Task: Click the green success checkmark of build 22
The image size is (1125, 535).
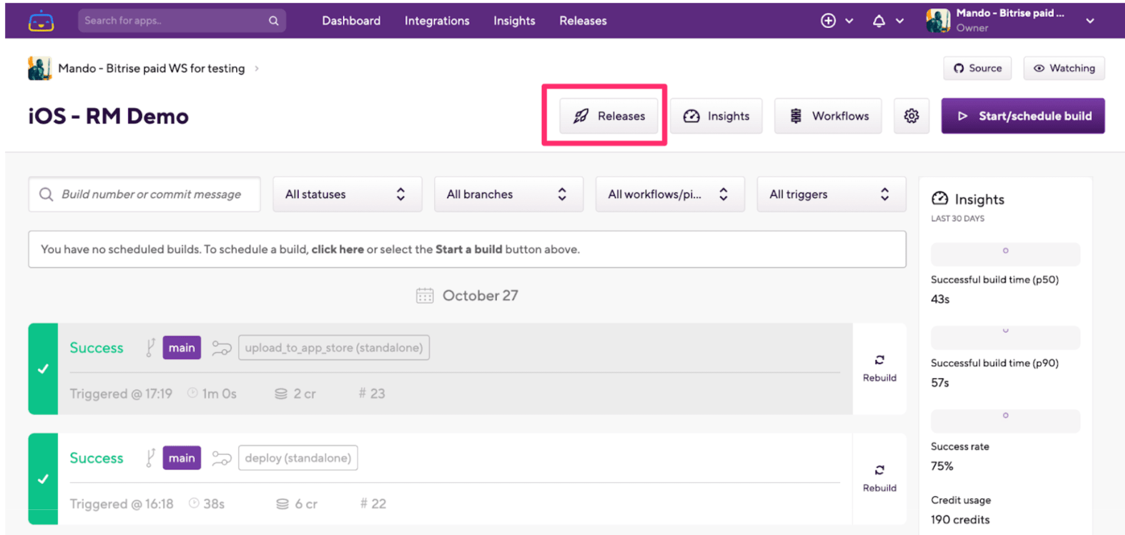Action: click(43, 479)
